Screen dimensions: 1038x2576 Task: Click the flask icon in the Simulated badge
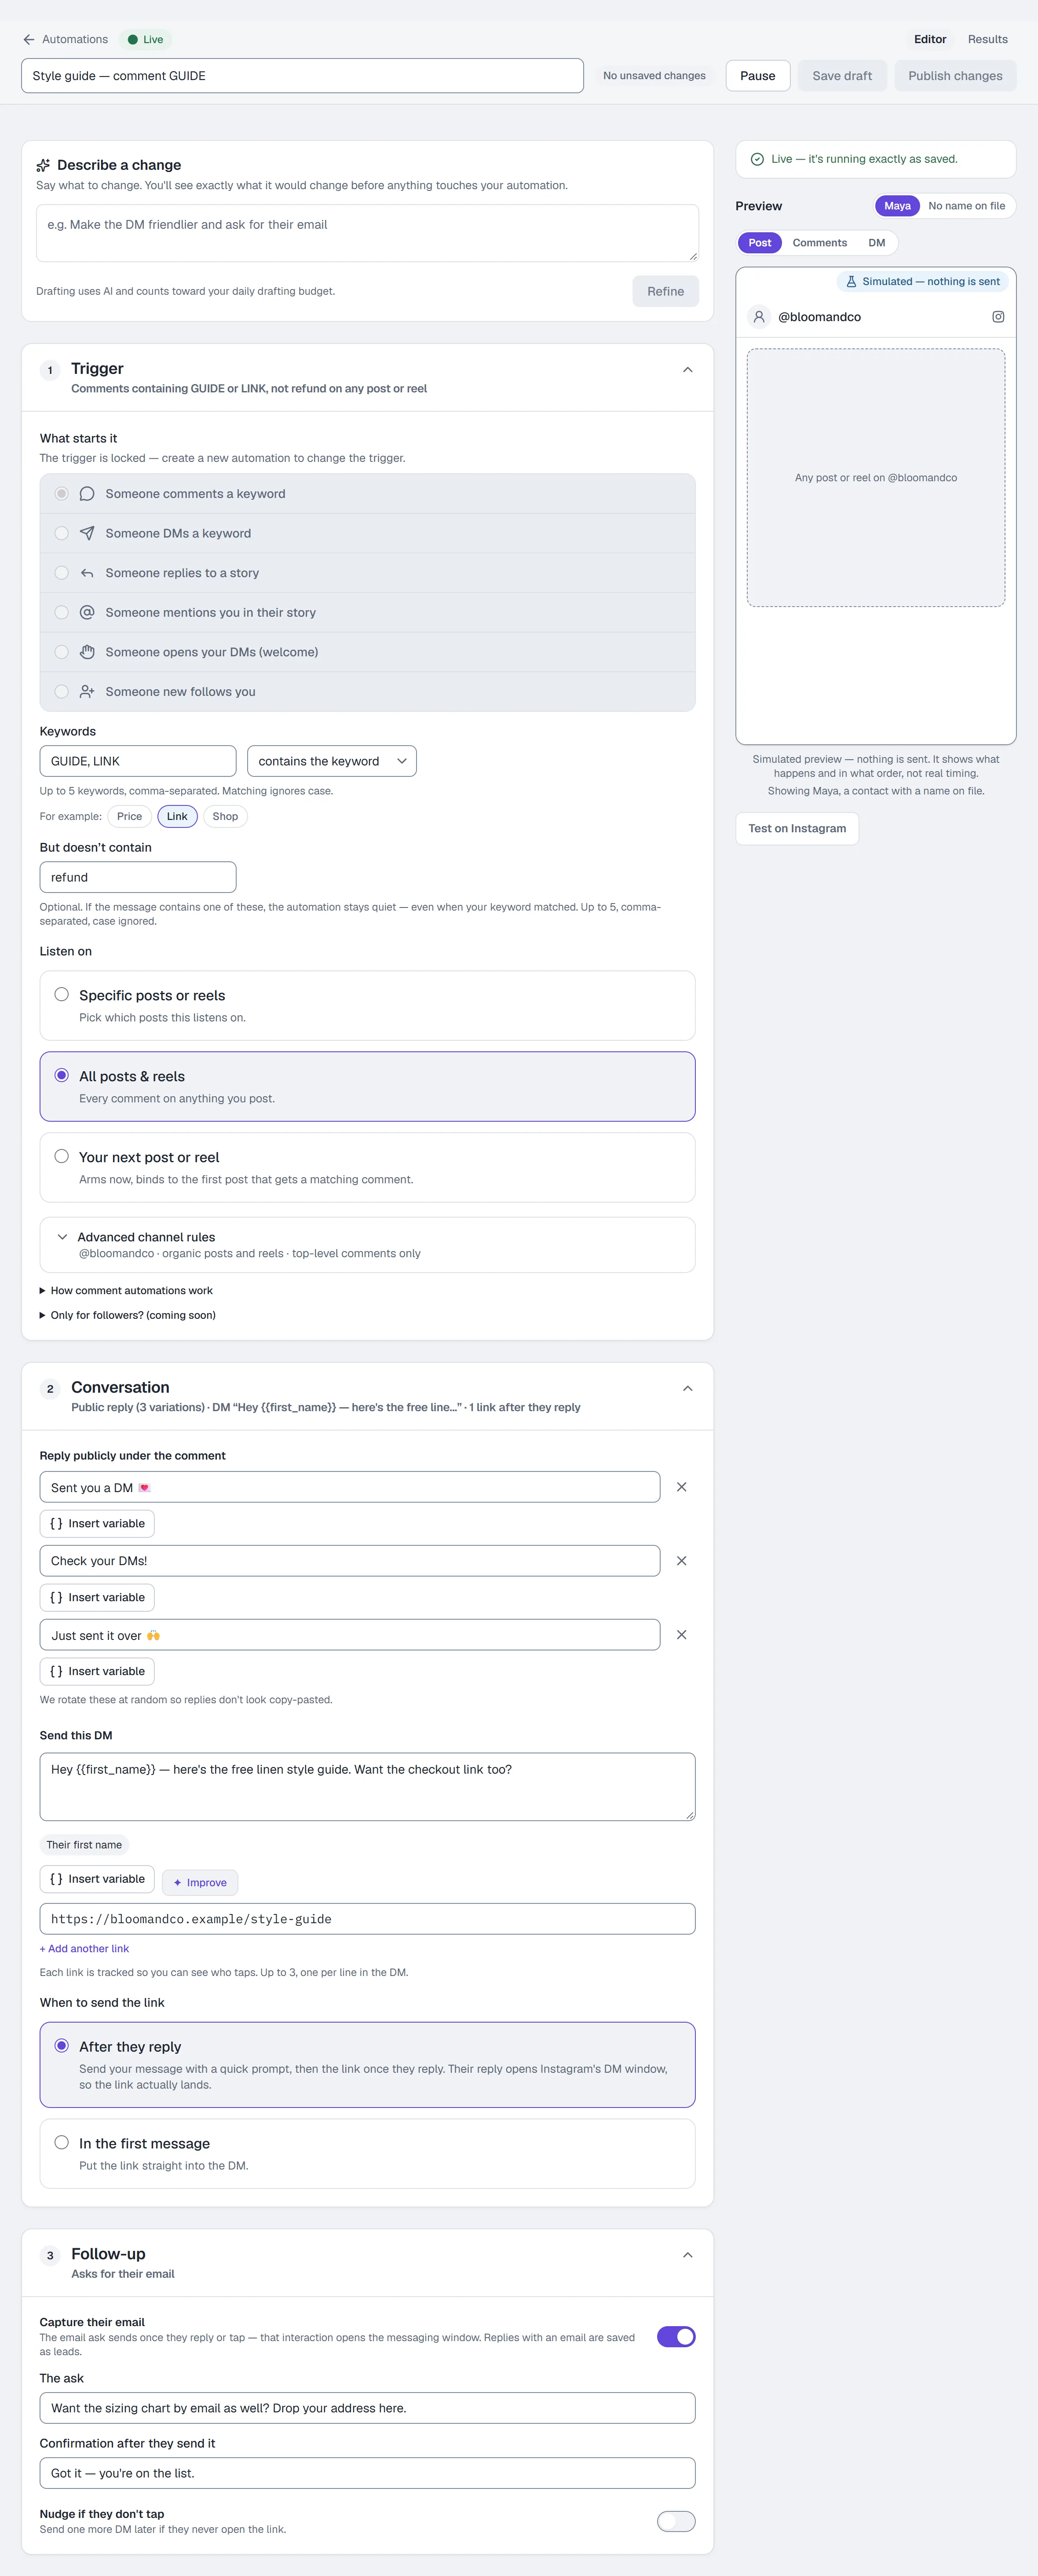pyautogui.click(x=851, y=282)
